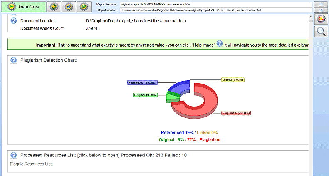
Task: Click the lifebuoy help gear icon
Action: click(x=322, y=19)
